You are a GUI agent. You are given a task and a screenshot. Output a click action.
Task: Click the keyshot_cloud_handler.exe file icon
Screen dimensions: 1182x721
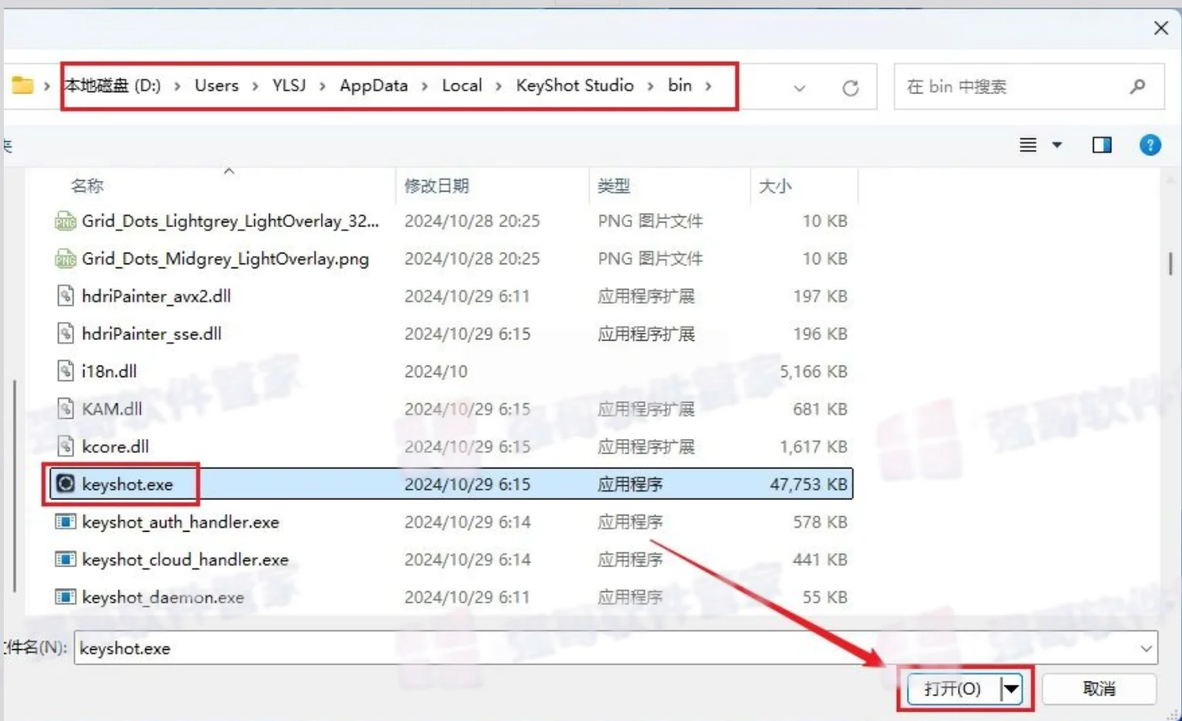point(66,559)
